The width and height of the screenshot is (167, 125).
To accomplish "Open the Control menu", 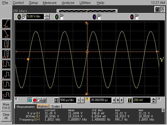I will click(x=18, y=3).
